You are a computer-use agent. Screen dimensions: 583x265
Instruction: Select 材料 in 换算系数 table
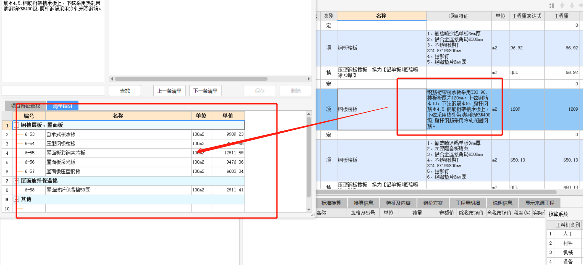tap(568, 243)
